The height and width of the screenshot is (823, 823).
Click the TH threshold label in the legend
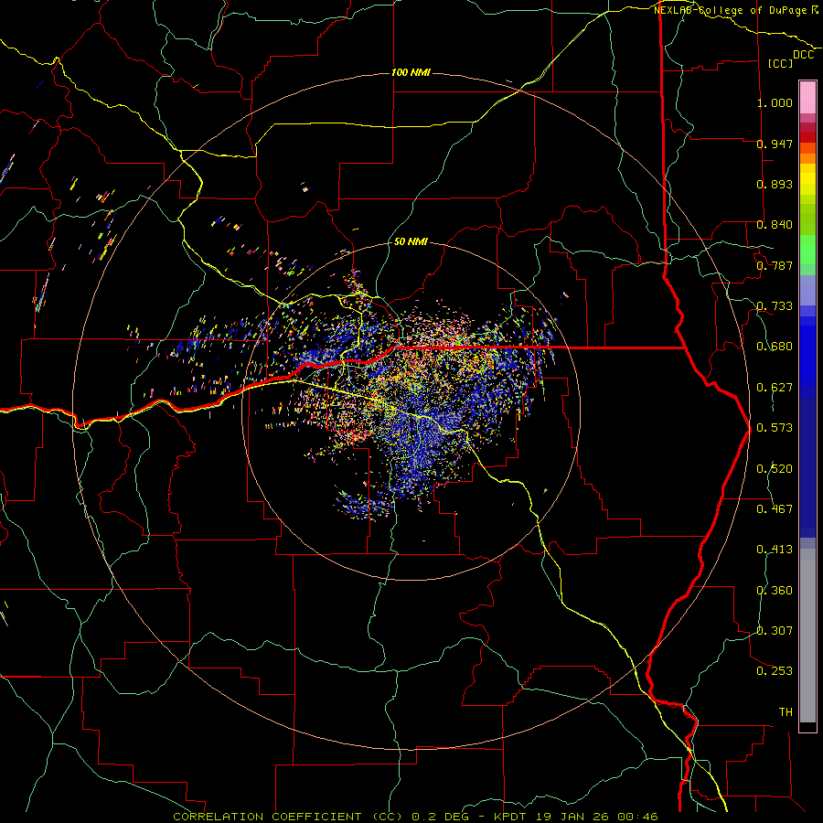pyautogui.click(x=786, y=712)
